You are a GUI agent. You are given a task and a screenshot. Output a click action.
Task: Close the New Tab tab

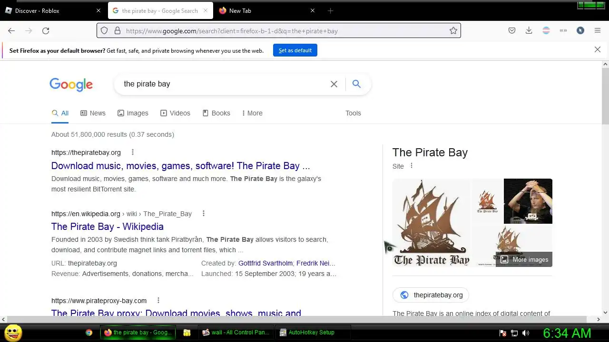[313, 10]
